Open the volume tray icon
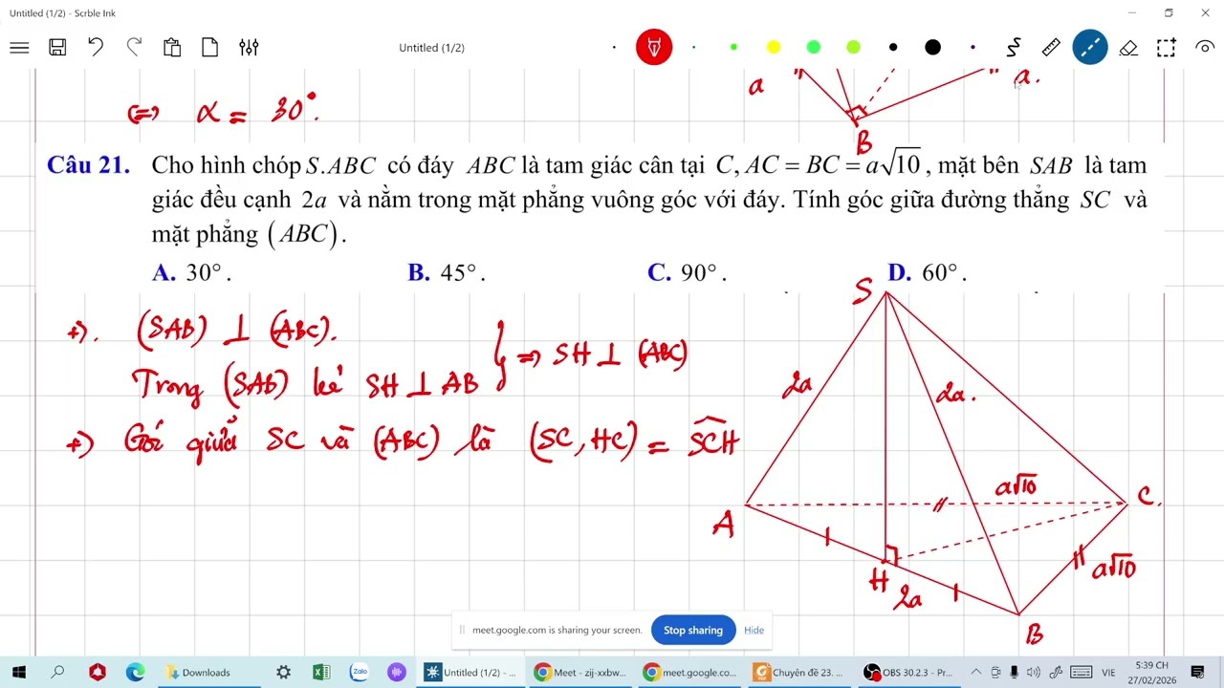1224x688 pixels. click(1033, 673)
